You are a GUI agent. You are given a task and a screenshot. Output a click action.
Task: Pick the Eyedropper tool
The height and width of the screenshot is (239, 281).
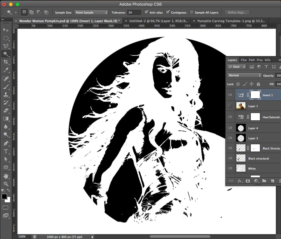click(x=6, y=70)
